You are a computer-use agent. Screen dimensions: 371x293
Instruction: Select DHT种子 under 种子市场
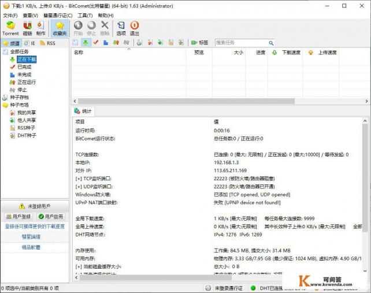click(27, 135)
